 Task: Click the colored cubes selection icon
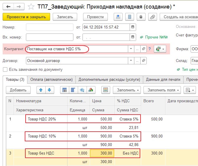91,90
